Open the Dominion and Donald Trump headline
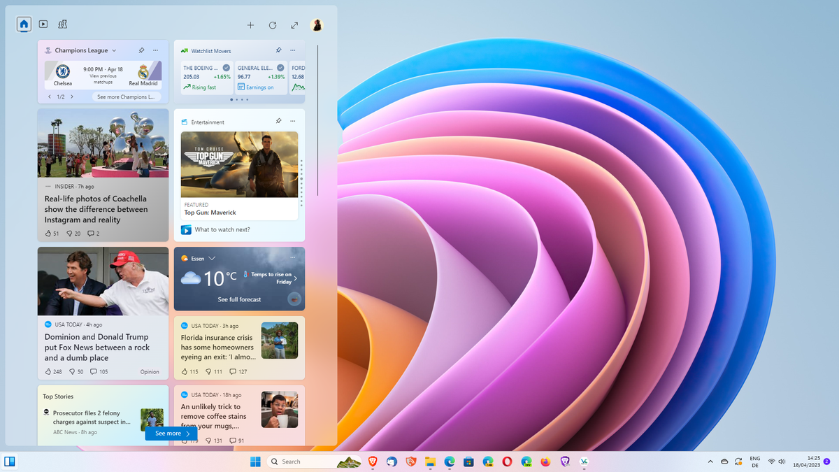This screenshot has width=839, height=472. point(97,347)
